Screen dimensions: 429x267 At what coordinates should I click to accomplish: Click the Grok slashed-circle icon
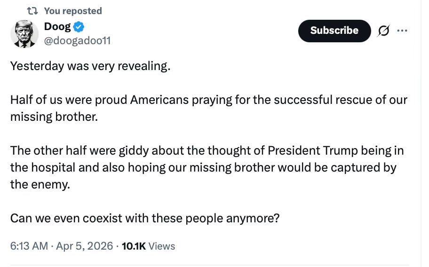coord(384,31)
